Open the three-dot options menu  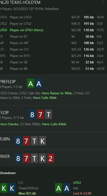pos(103,1)
